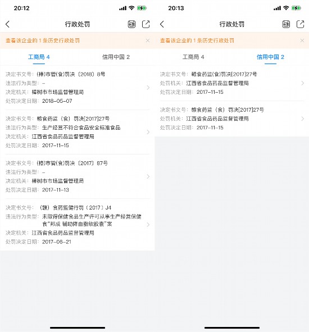Tap the save-image icon on left header
Viewport: 309px width, 332px height.
(x=131, y=24)
